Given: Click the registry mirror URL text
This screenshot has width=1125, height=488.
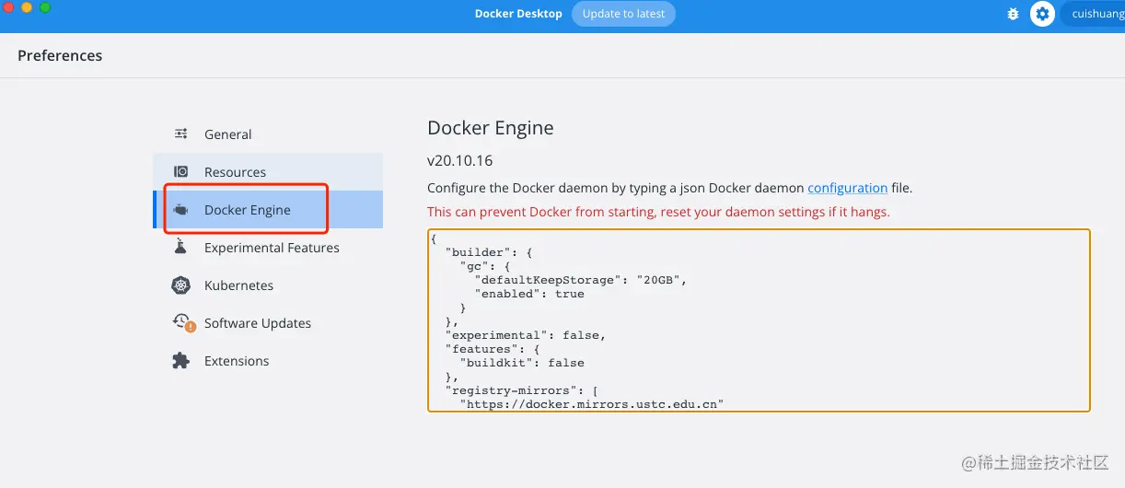Looking at the screenshot, I should tap(592, 403).
